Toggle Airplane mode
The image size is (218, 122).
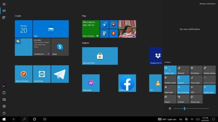pos(170,80)
